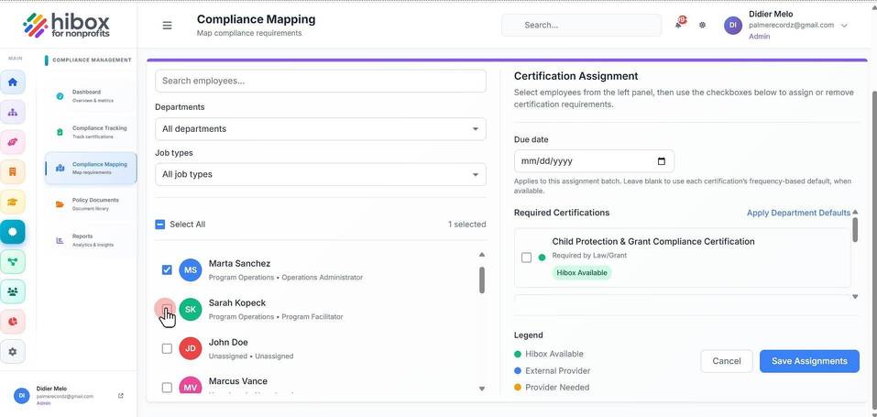Click the sign-out icon beside Didier Melo footer
The height and width of the screenshot is (417, 877).
click(121, 396)
